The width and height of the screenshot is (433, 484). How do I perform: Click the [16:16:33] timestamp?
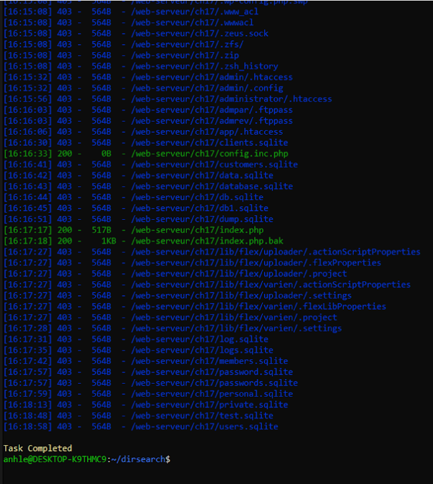tap(28, 154)
